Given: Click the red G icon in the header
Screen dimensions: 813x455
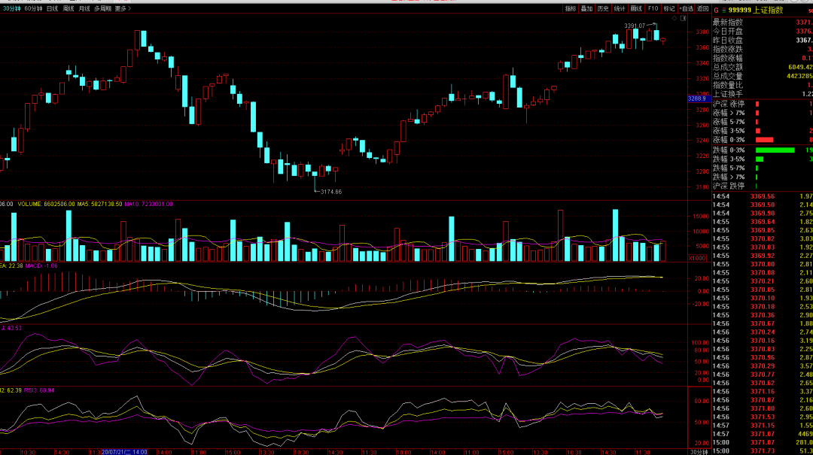Looking at the screenshot, I should [717, 11].
